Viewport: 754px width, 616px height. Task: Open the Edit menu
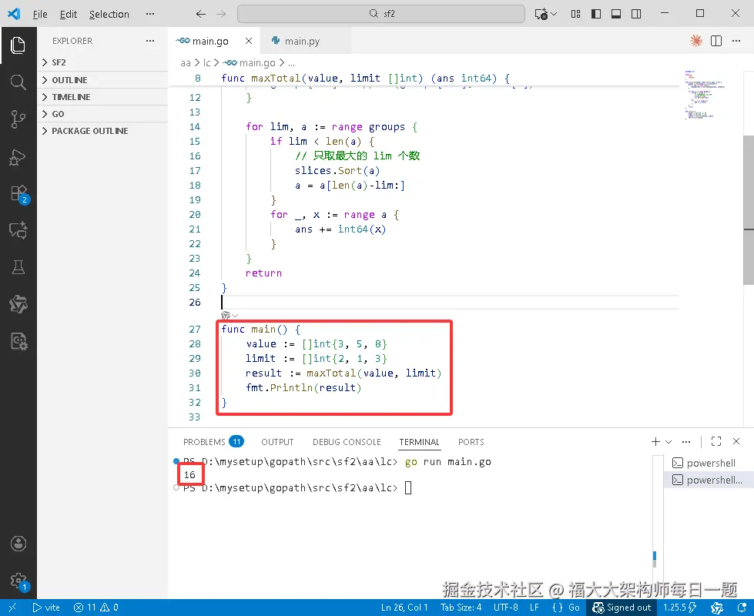(69, 14)
